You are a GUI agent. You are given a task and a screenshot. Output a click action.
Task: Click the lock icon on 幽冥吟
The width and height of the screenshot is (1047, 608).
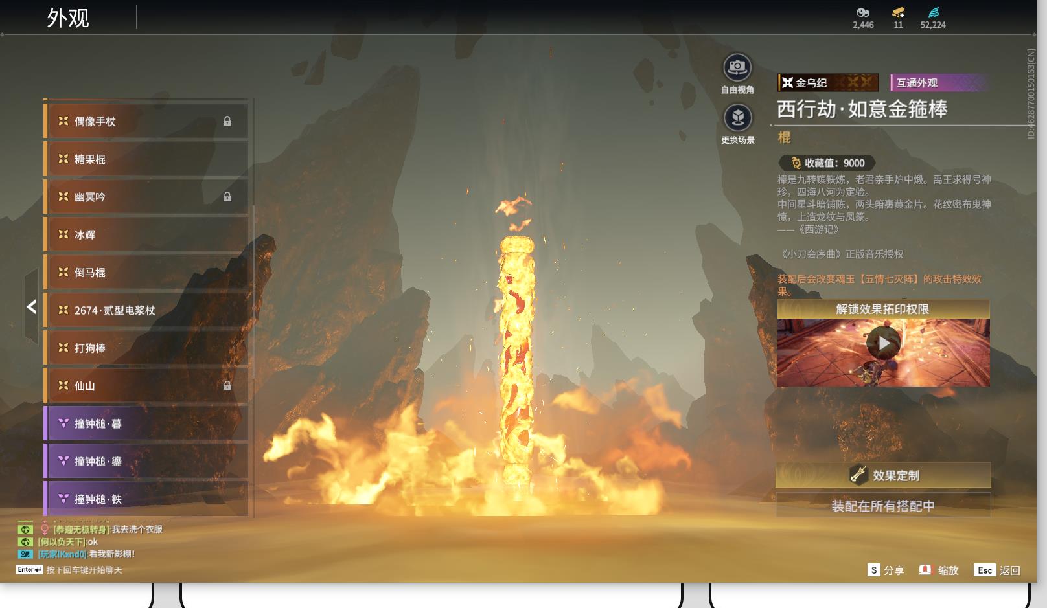click(x=227, y=197)
